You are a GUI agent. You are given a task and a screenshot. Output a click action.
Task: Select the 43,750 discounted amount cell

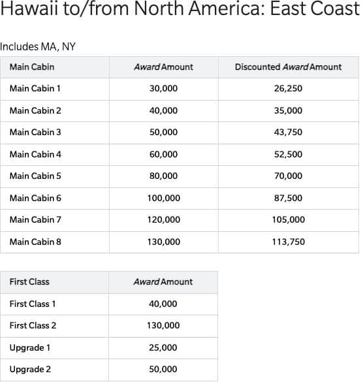(x=288, y=132)
